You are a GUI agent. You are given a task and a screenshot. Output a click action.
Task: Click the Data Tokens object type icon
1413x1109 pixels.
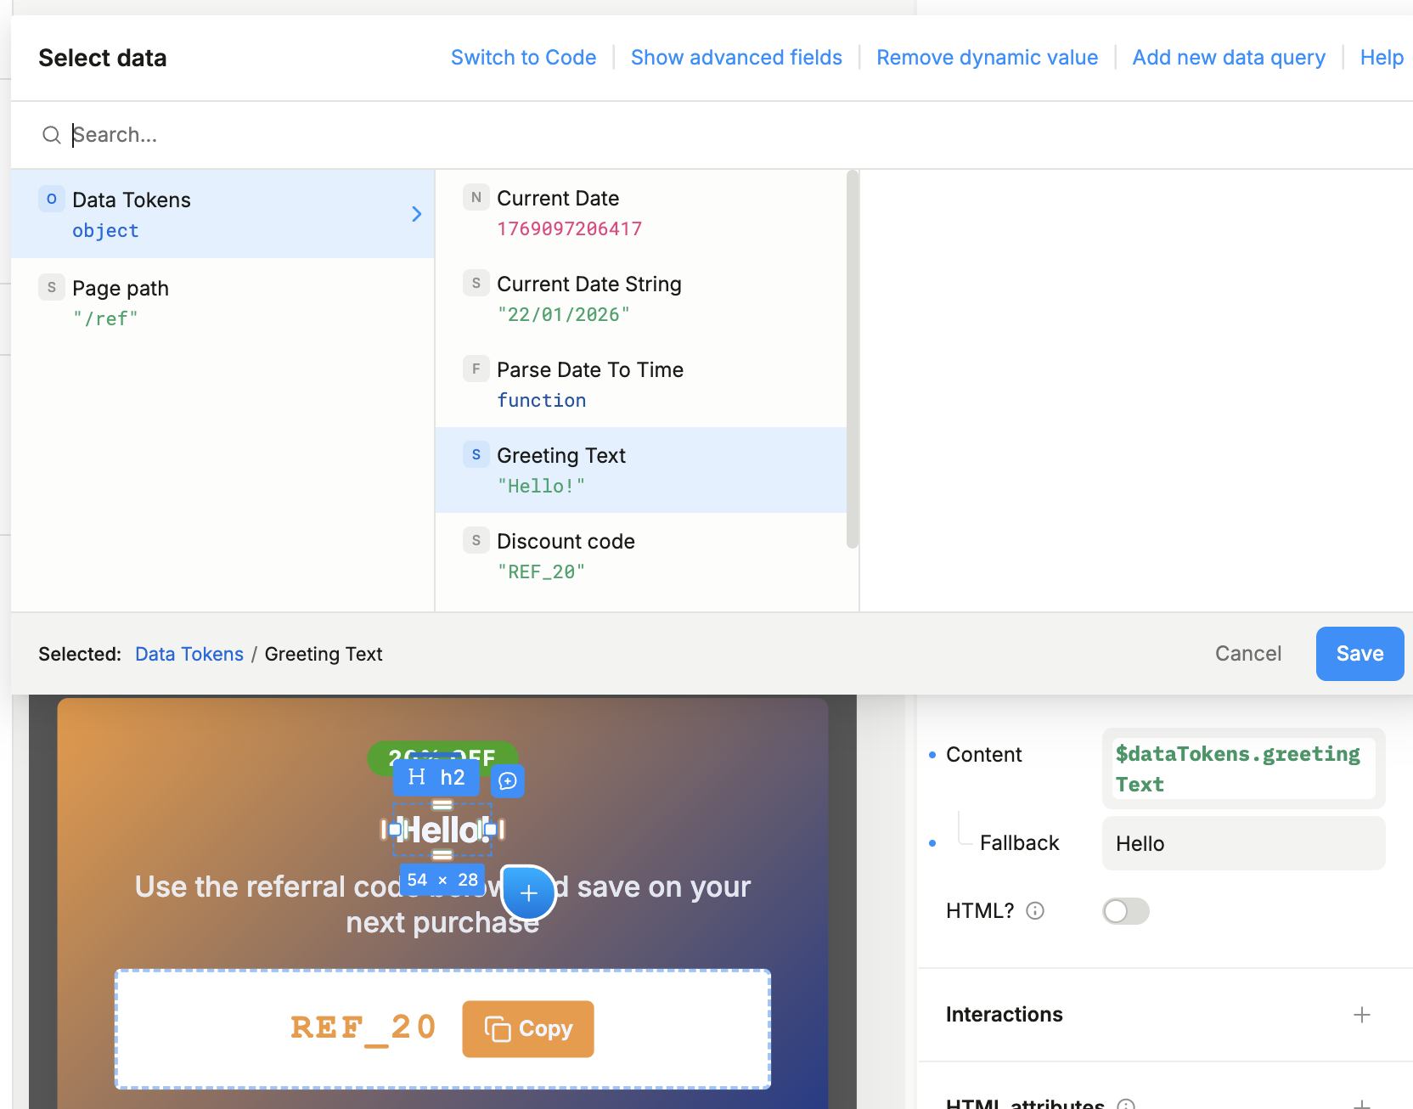(52, 200)
